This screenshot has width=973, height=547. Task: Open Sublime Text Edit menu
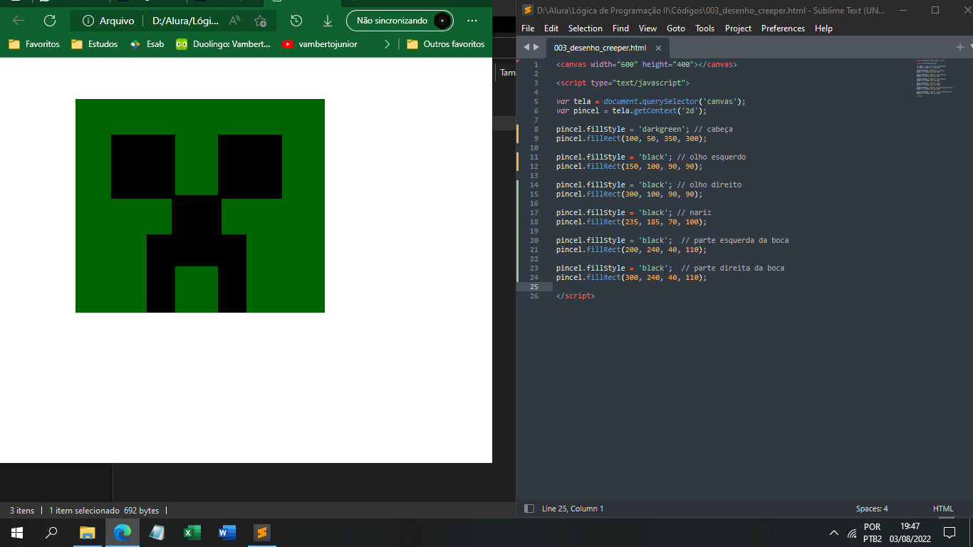pos(551,28)
